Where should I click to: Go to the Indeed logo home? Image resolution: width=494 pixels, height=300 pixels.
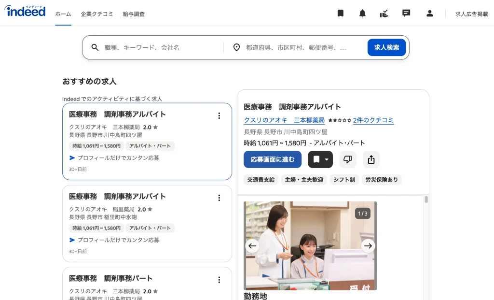point(25,11)
